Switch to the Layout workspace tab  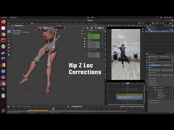(x=32, y=23)
